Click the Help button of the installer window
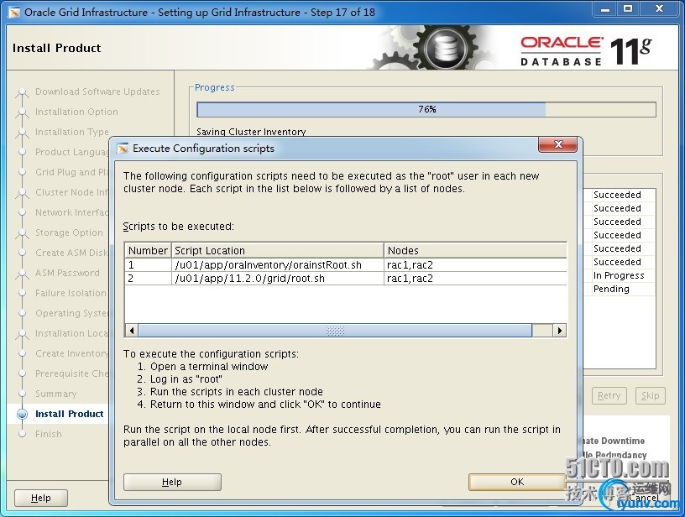Image resolution: width=685 pixels, height=517 pixels. click(x=41, y=499)
